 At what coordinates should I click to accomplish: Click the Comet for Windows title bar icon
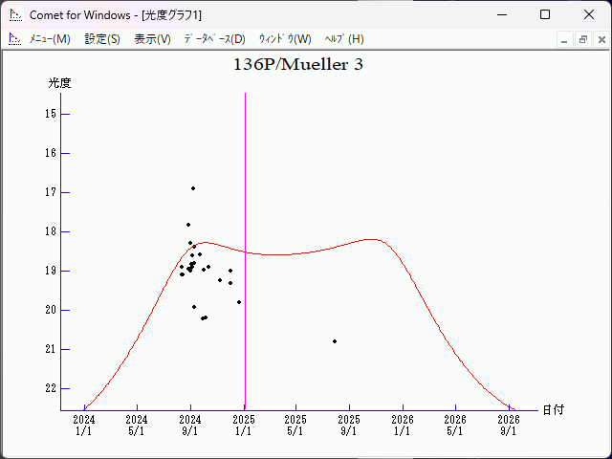(x=14, y=14)
